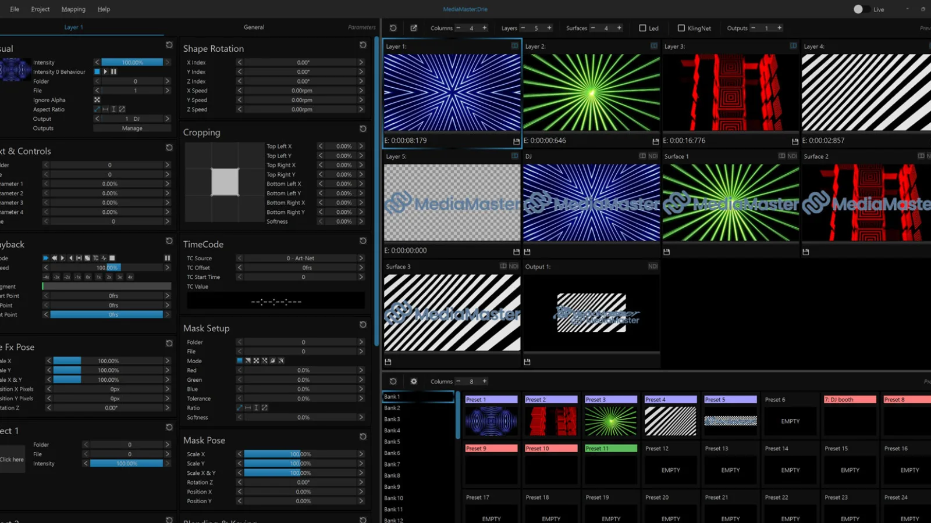Open the Mapping menu
Viewport: 931px width, 523px height.
tap(73, 9)
